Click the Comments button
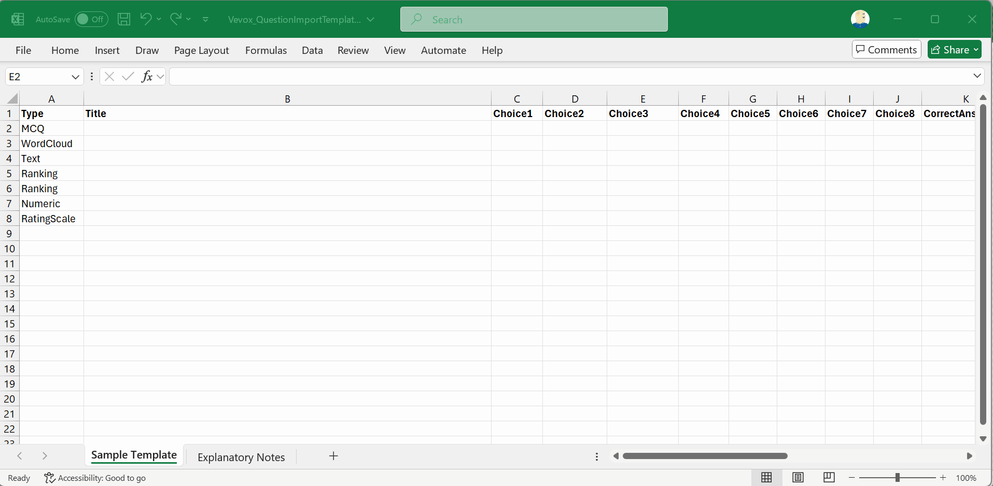This screenshot has width=993, height=486. click(x=886, y=49)
